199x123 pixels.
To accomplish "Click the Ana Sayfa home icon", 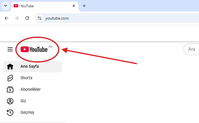I will 10,67.
